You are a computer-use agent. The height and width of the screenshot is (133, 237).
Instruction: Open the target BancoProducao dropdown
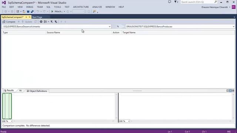(233, 27)
